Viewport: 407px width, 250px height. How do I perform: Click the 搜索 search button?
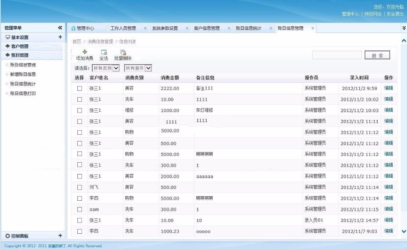[x=377, y=55]
